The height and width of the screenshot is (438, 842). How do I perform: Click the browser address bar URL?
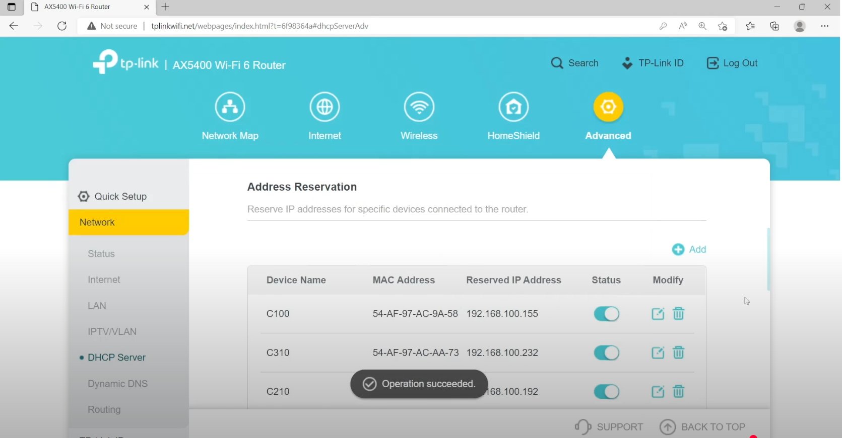click(260, 26)
